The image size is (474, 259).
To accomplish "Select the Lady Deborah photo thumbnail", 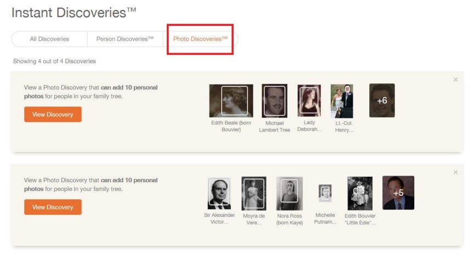I will click(309, 101).
